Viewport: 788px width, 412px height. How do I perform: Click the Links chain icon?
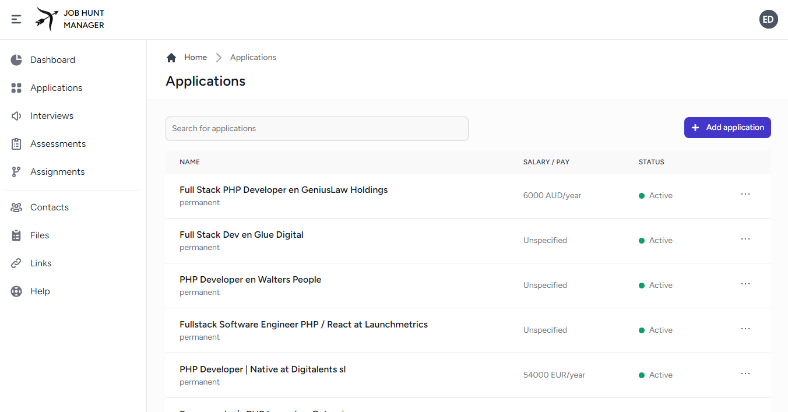tap(16, 263)
